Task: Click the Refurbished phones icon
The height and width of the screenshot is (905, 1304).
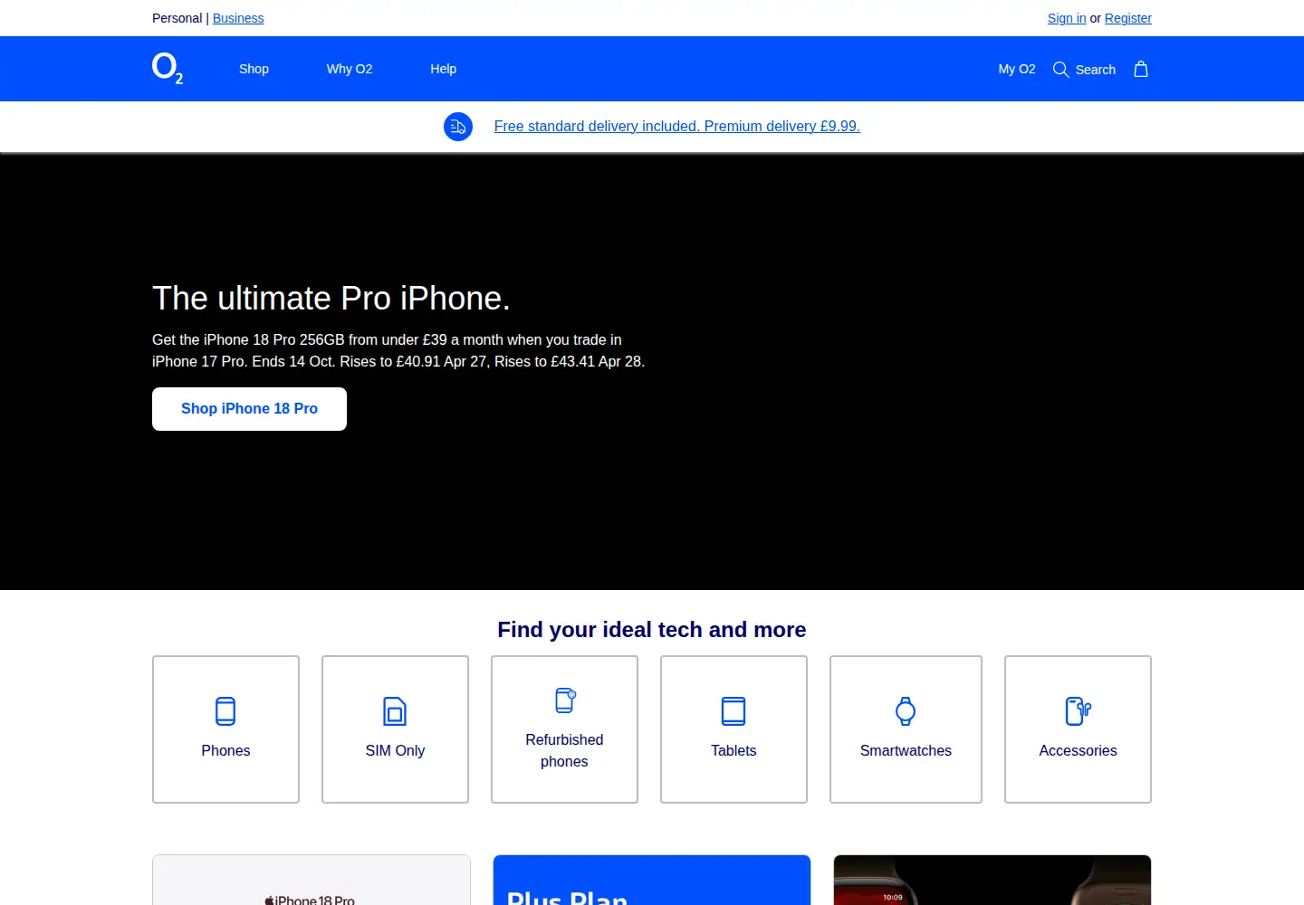Action: point(565,700)
